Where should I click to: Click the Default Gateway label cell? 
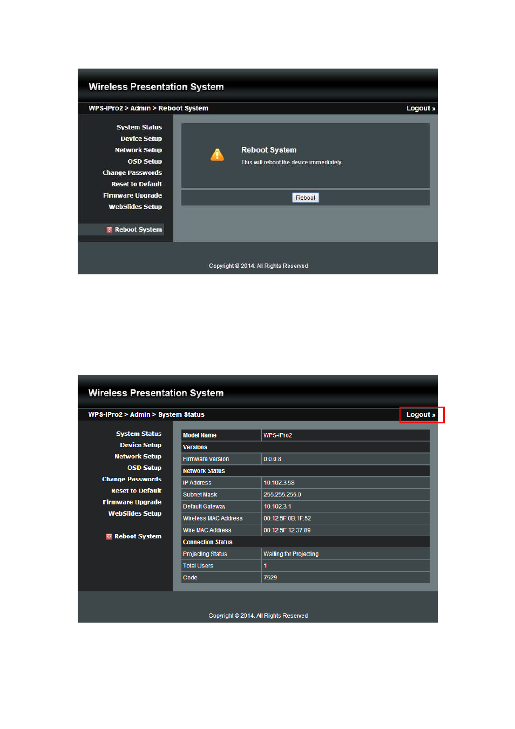[x=221, y=507]
